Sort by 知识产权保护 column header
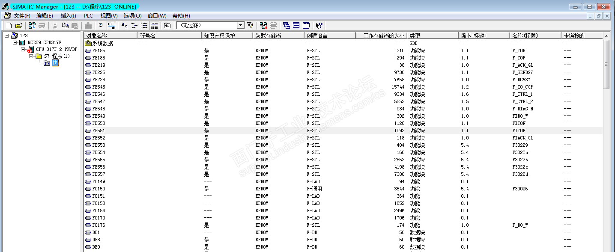Image resolution: width=615 pixels, height=252 pixels. click(227, 36)
